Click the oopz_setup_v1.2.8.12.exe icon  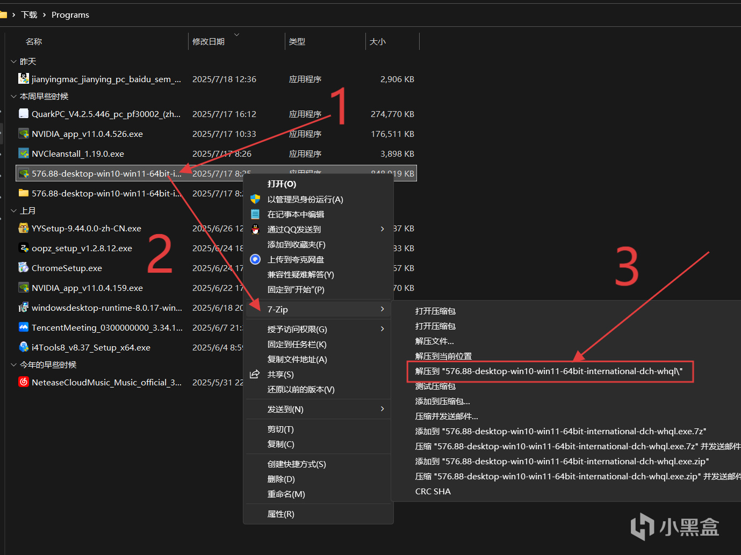(x=24, y=248)
